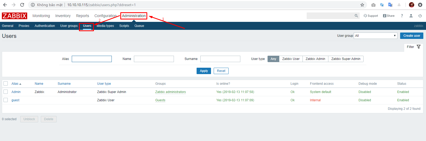Toggle the Filter funnel icon

pos(419,47)
